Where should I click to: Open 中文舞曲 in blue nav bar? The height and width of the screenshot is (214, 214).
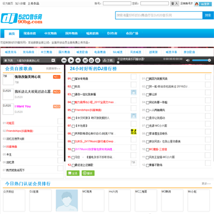51,33
